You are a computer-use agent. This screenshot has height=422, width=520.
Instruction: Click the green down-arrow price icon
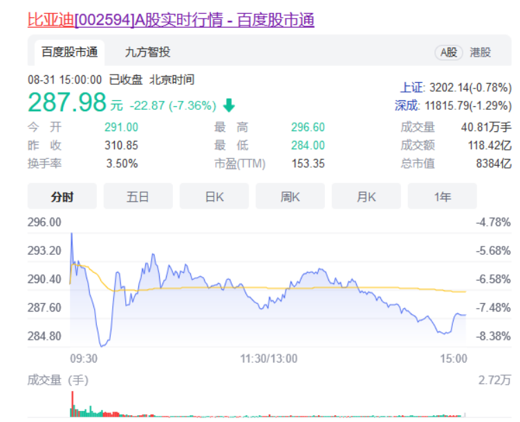[229, 106]
